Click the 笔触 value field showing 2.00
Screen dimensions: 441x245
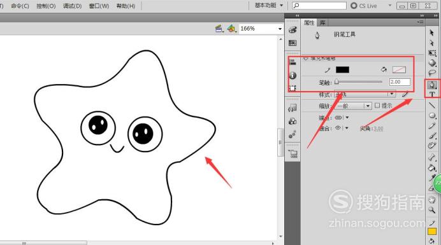point(400,82)
